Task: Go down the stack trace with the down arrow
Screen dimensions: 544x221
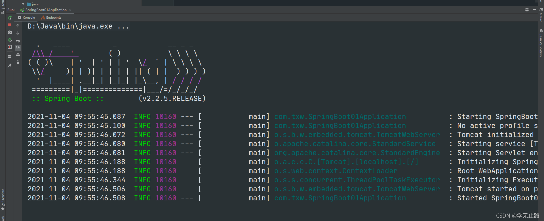Action: click(x=18, y=33)
